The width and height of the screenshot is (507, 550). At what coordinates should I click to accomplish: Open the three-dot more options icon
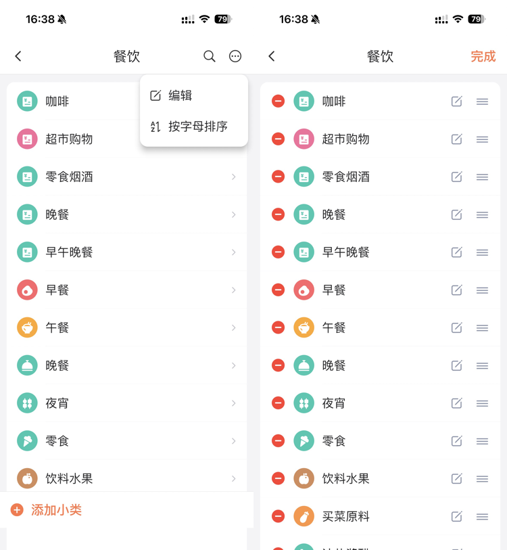tap(235, 56)
